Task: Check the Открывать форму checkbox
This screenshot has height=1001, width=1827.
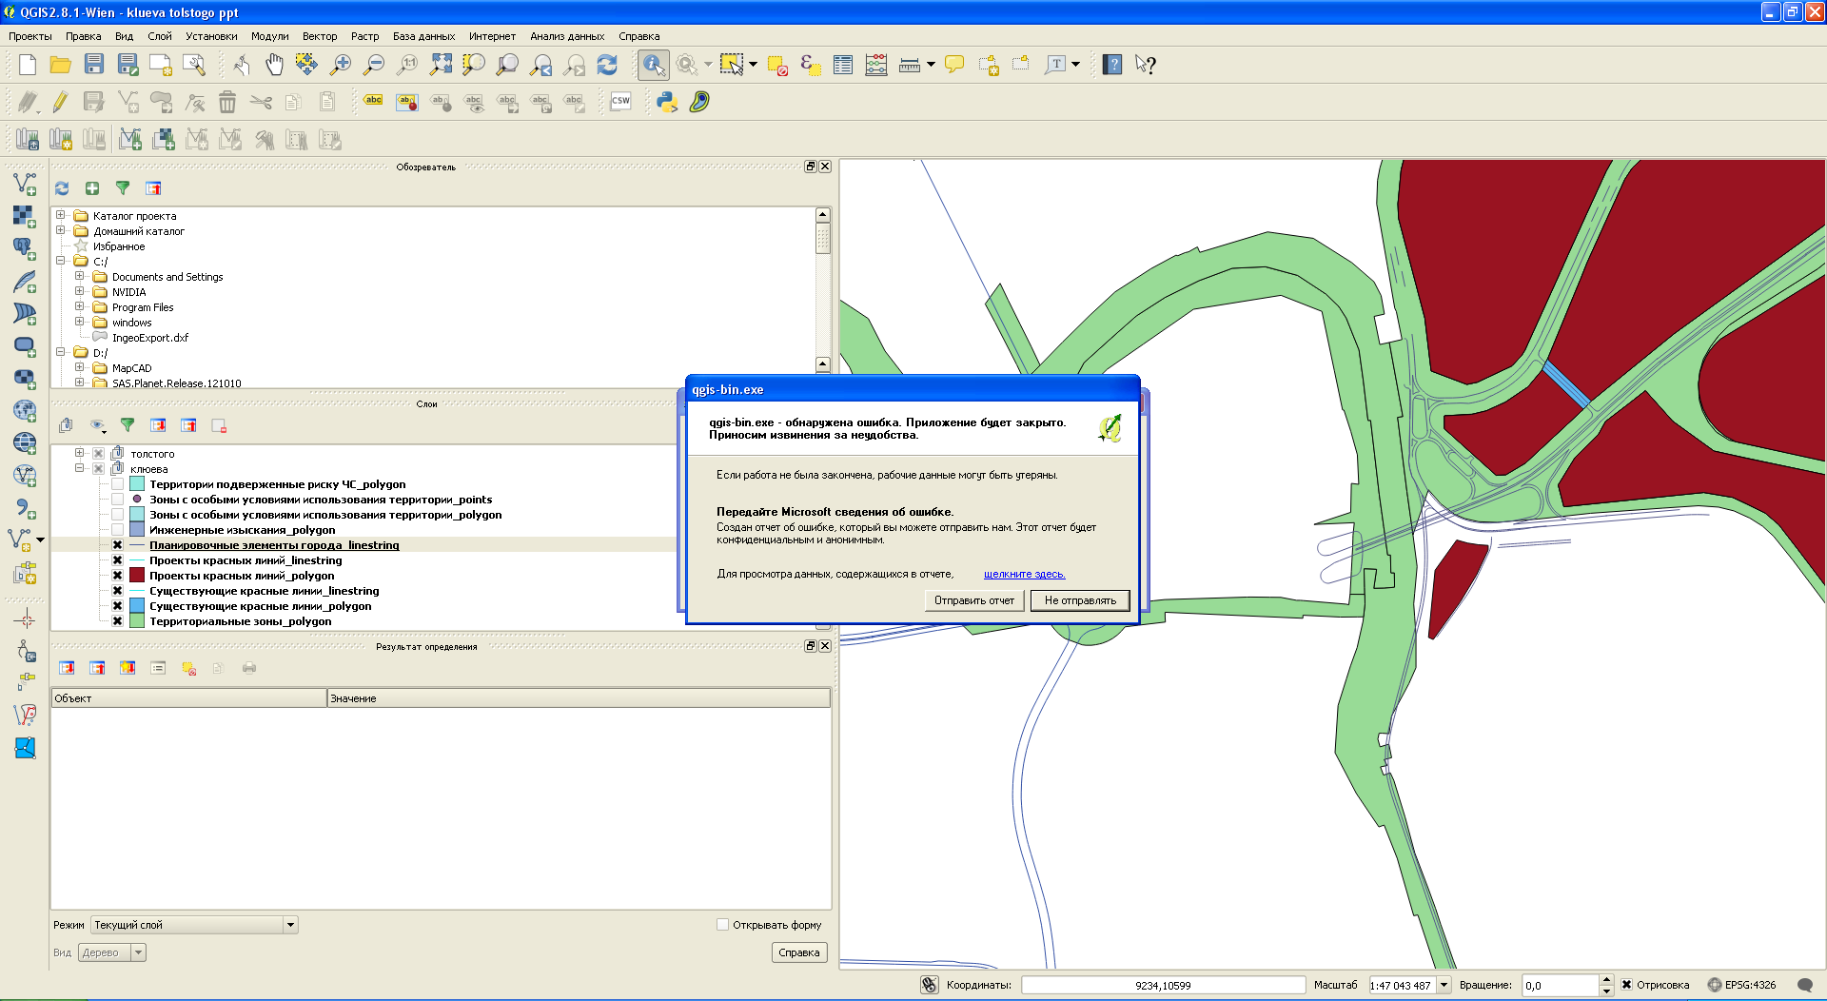Action: (x=722, y=925)
